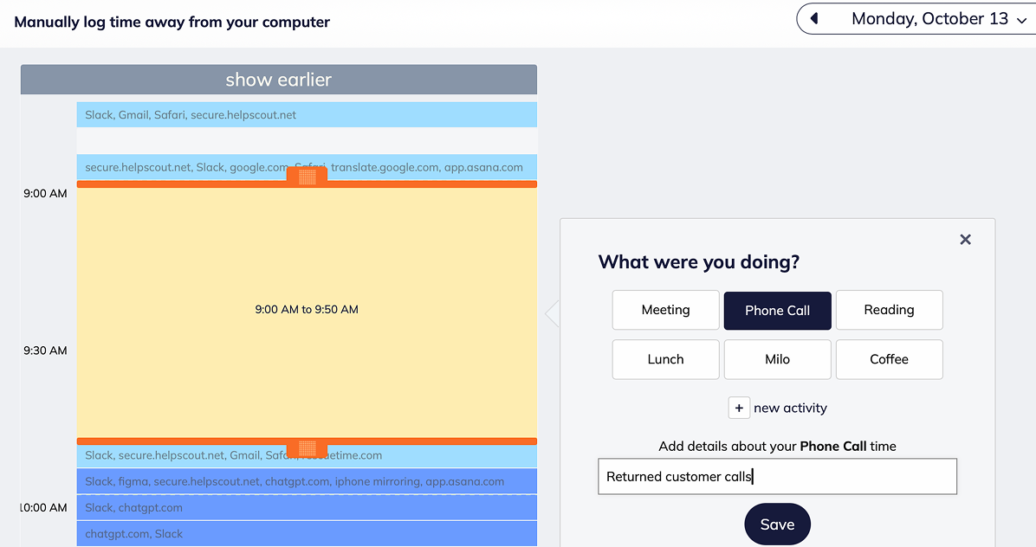Select the Meeting activity

(665, 310)
